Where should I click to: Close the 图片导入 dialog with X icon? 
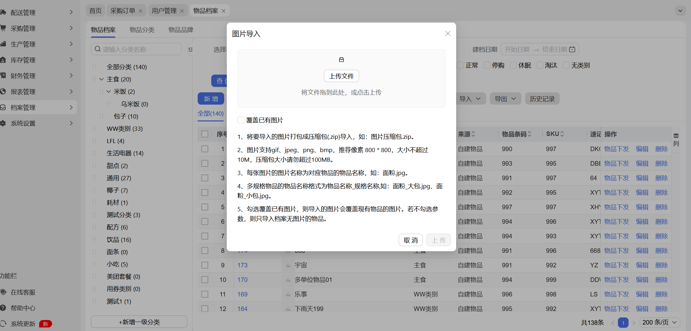448,34
